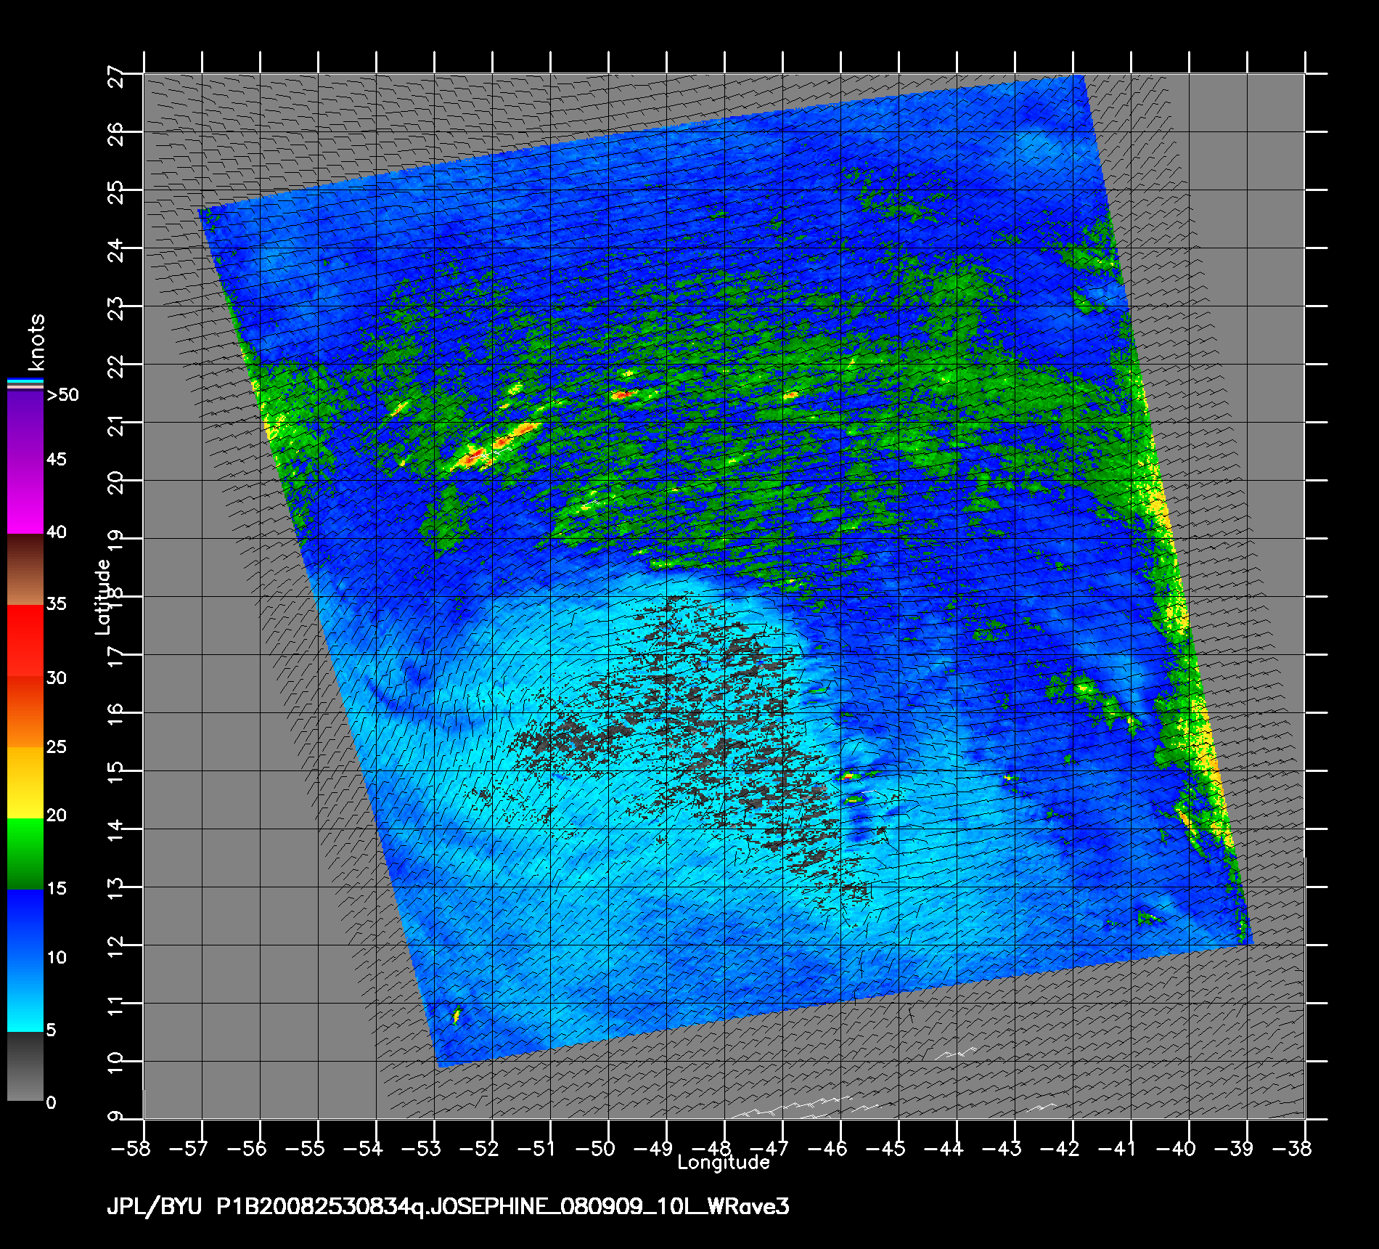Click the red 30-35 knot color band
Screen dimensions: 1379x1249
25,641
